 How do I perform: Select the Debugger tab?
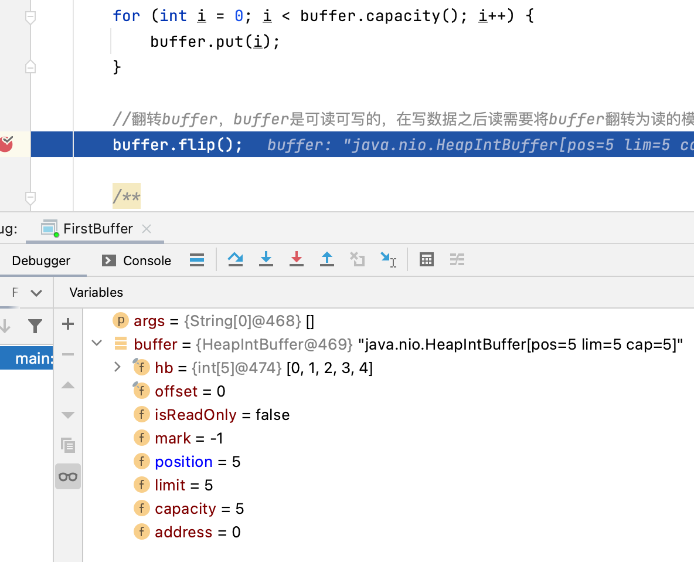[x=41, y=260]
